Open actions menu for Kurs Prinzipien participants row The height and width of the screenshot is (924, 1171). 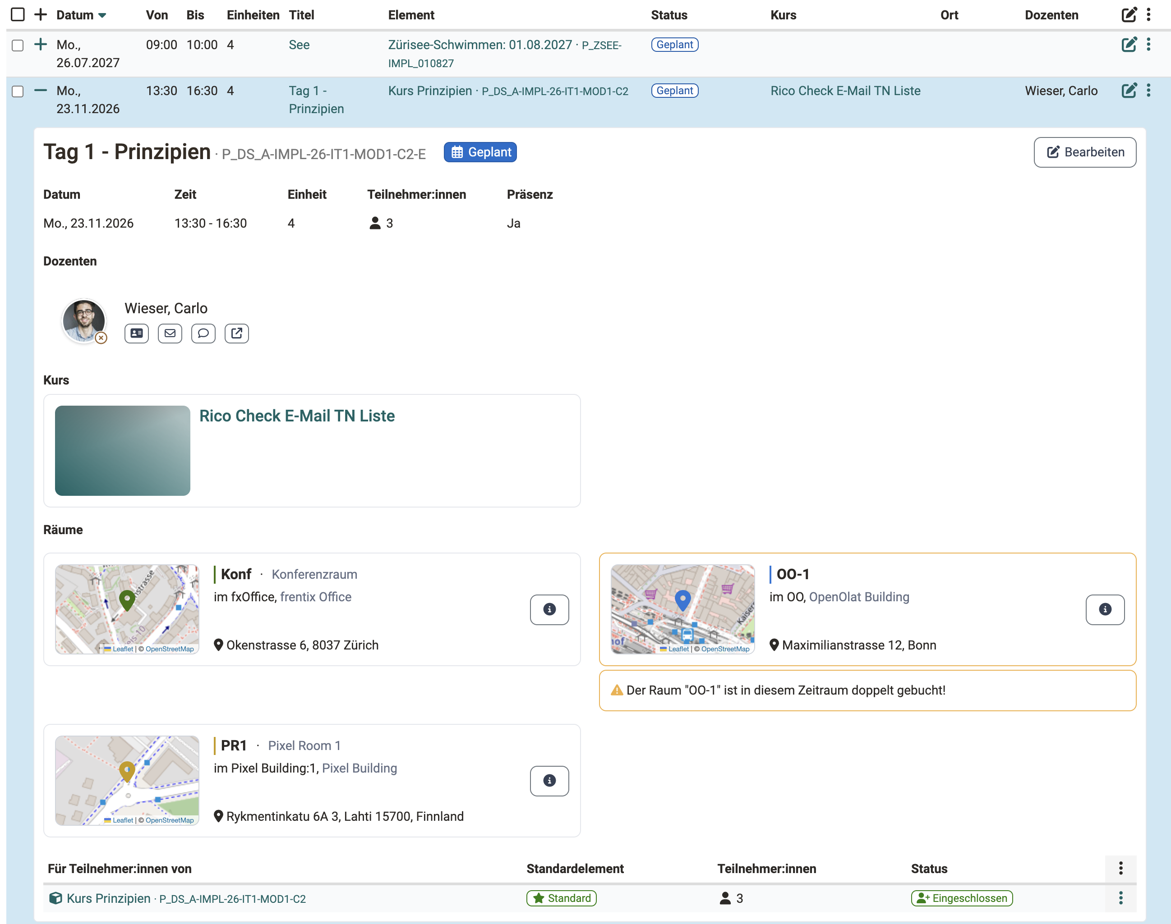tap(1120, 898)
